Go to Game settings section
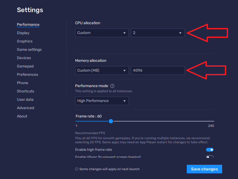The width and height of the screenshot is (238, 179). (29, 49)
